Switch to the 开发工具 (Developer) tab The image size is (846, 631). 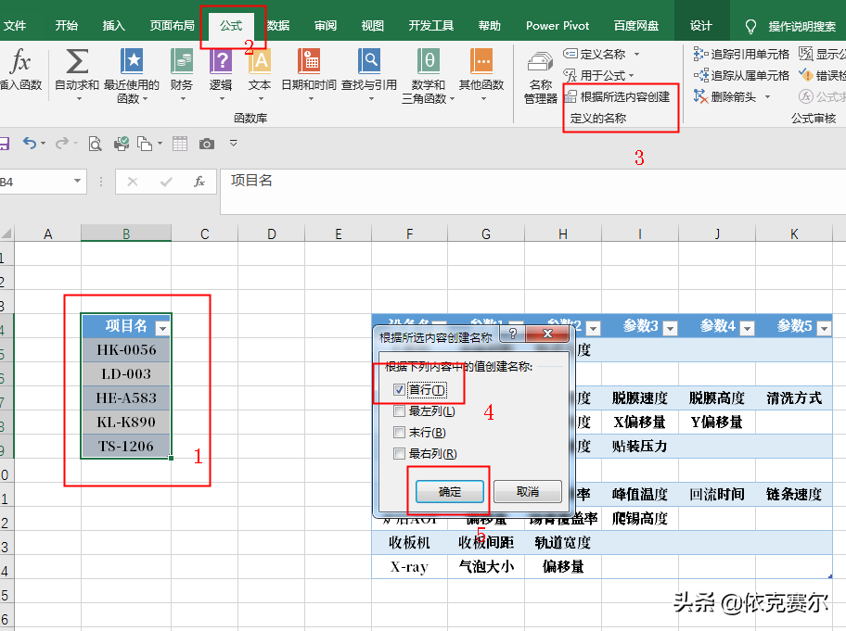(430, 25)
